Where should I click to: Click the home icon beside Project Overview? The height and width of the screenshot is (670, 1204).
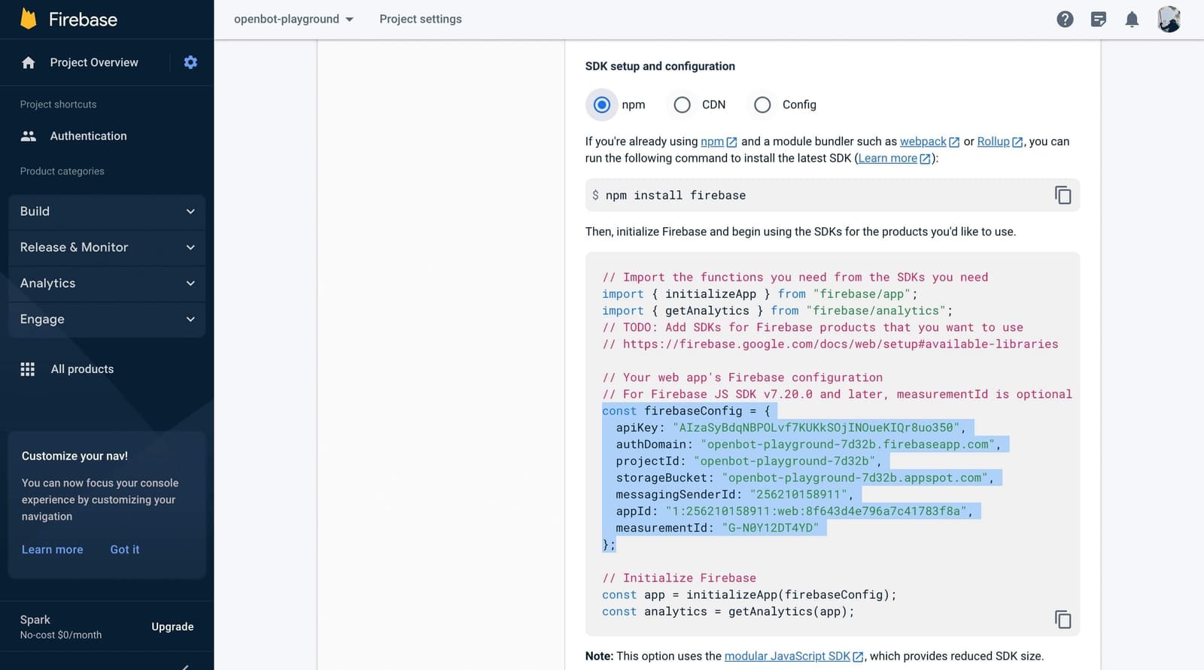[29, 62]
